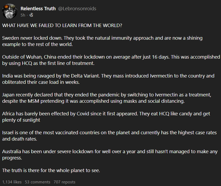
Task: Select the paragraph about China ending lockdown
Action: point(110,60)
